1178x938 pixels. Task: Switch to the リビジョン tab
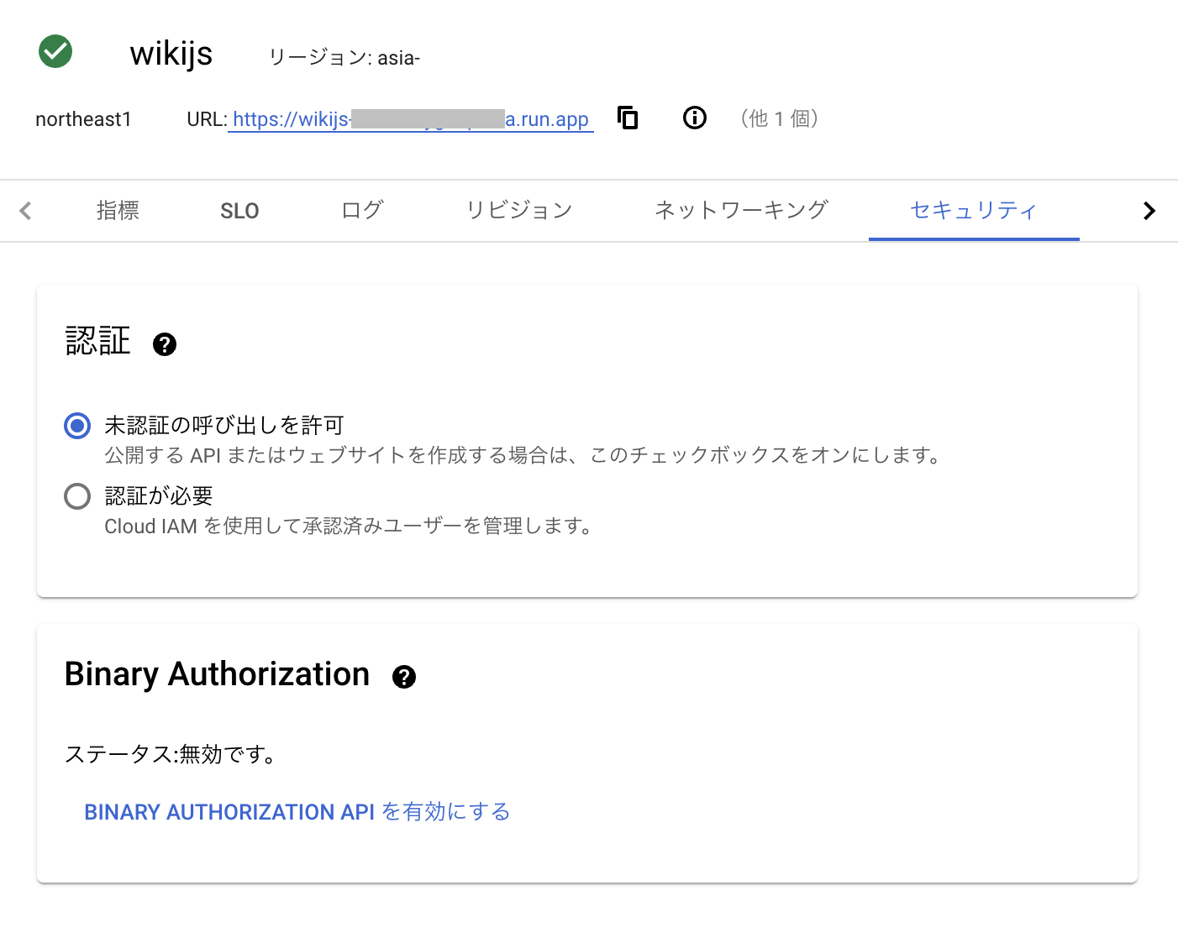click(518, 210)
